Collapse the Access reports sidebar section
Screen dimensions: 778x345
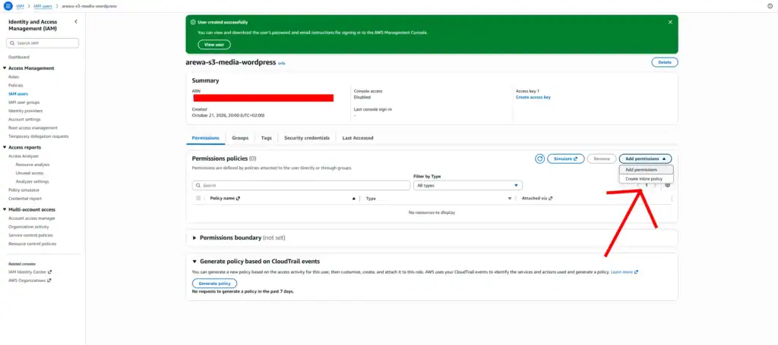pos(5,148)
